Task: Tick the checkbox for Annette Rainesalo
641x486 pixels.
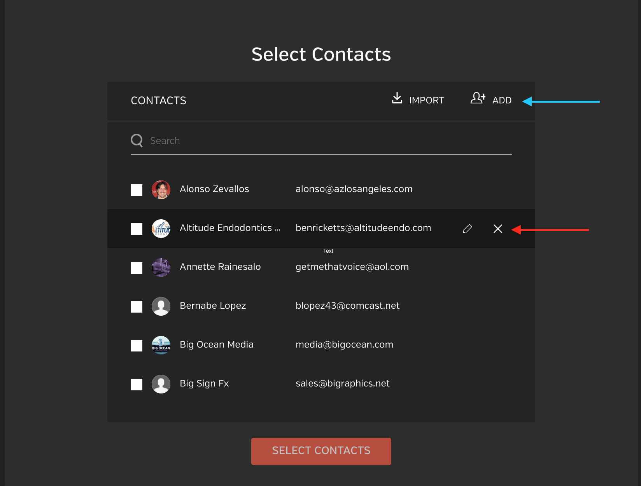Action: coord(136,267)
